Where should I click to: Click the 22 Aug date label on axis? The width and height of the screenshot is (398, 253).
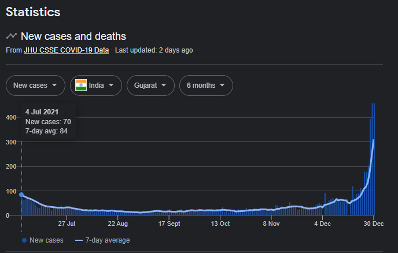point(118,224)
